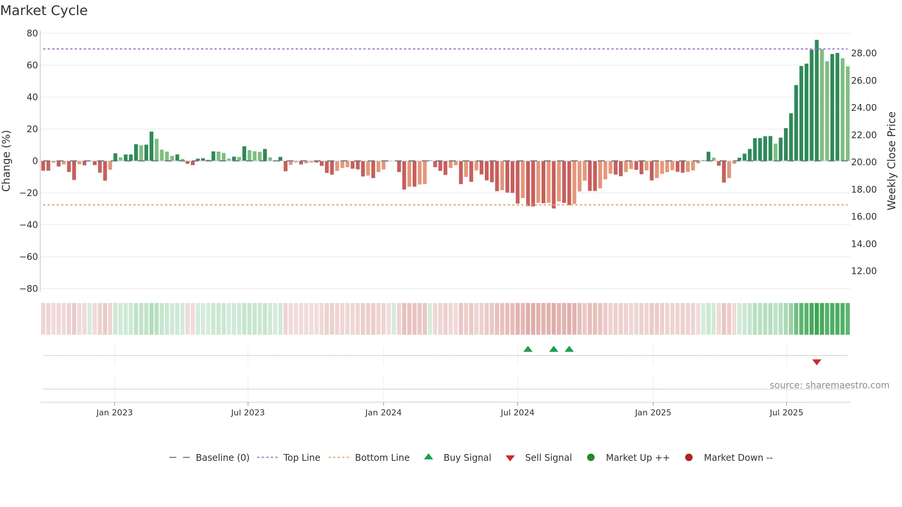The image size is (902, 507).
Task: Click the Baseline (0) dashed line legend marker
Action: point(180,457)
